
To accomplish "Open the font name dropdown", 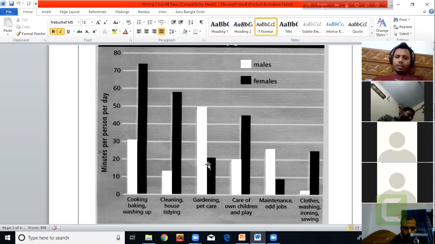I will point(78,22).
